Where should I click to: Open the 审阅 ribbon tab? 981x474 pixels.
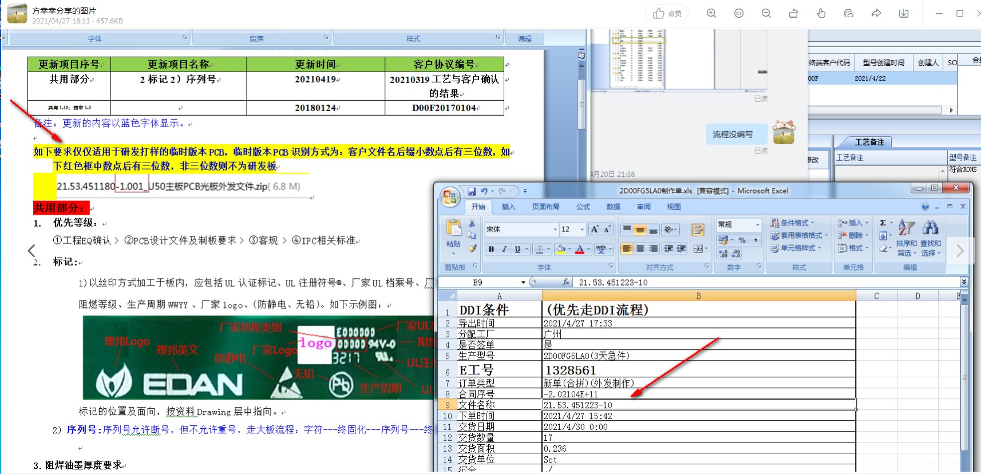(x=644, y=207)
